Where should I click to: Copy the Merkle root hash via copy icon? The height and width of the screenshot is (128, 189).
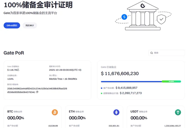coord(37,92)
